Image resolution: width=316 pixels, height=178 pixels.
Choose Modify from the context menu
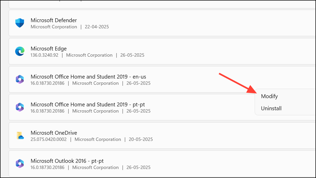[x=269, y=96]
